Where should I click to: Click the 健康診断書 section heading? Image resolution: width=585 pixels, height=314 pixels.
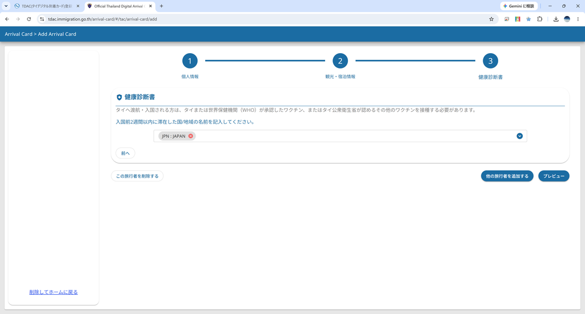click(139, 97)
